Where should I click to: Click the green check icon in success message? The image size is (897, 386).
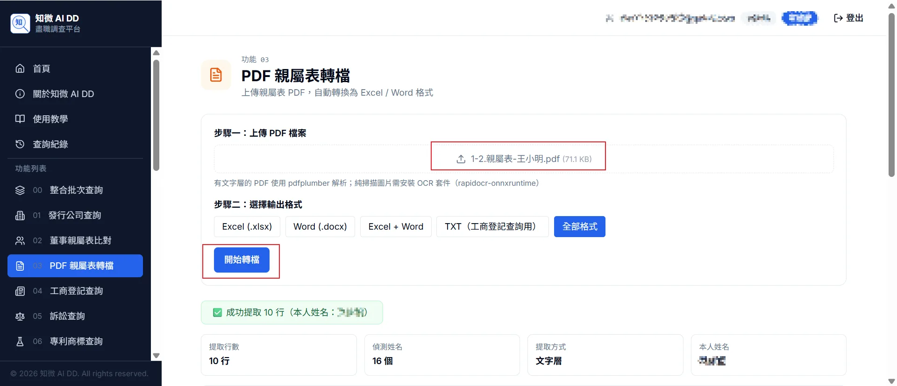(x=217, y=312)
